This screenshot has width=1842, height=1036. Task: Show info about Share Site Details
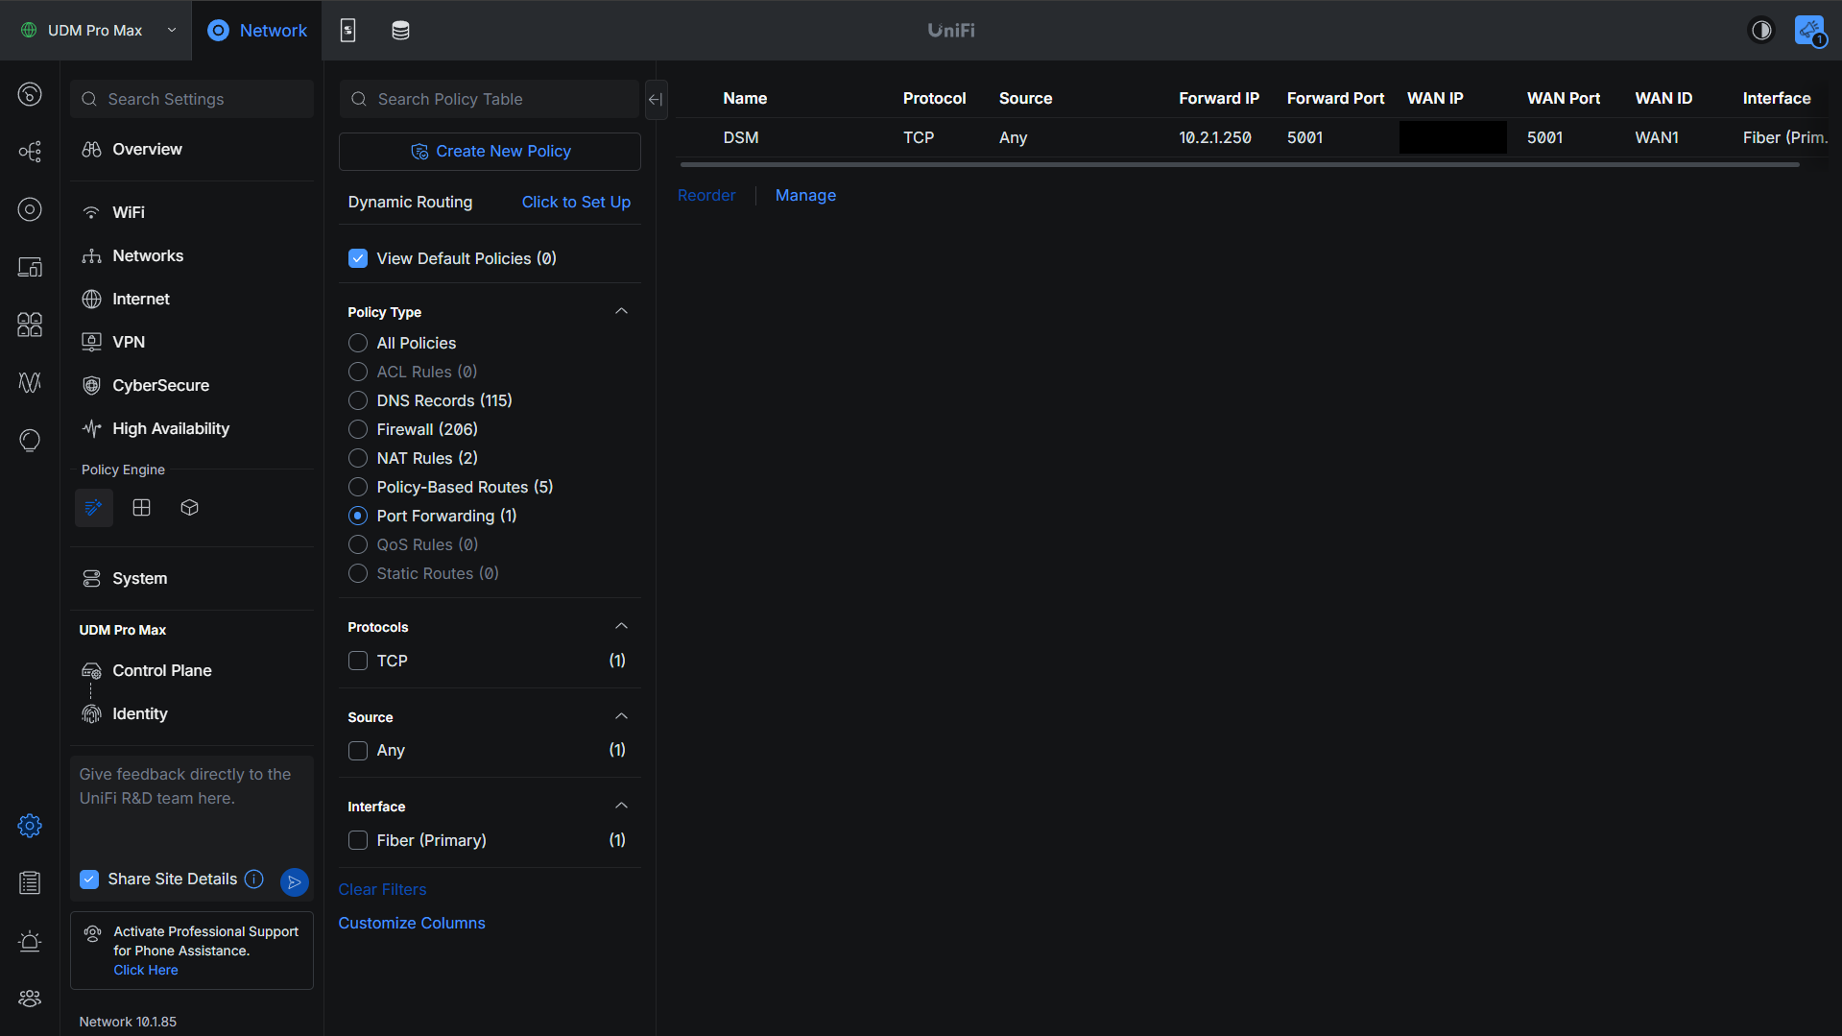click(x=254, y=879)
